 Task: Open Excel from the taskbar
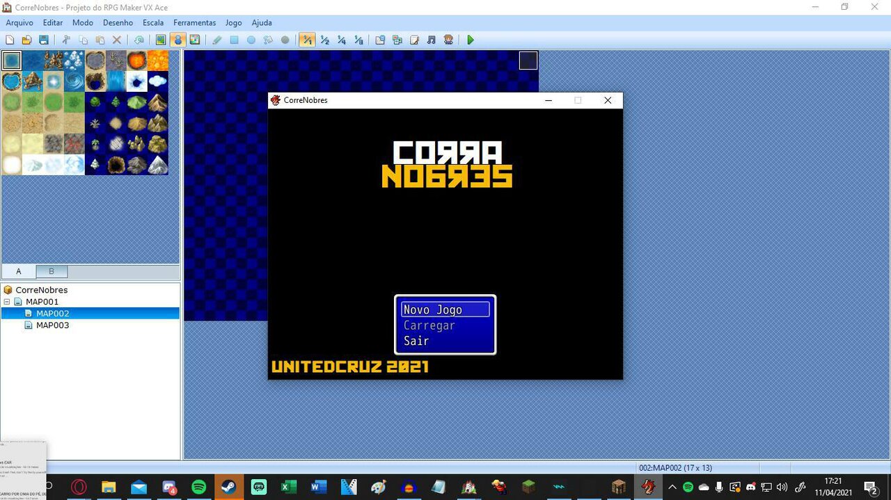click(x=288, y=487)
